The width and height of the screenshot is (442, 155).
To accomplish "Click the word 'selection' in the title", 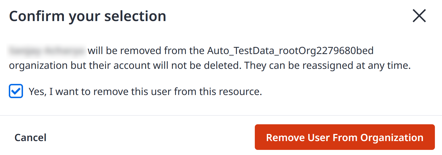I will click(135, 16).
